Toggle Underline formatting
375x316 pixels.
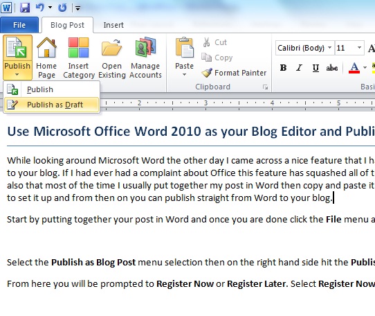(x=315, y=68)
